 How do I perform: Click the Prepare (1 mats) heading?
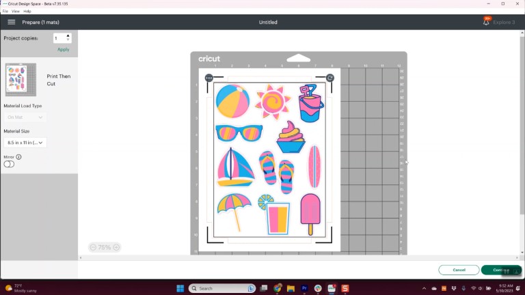point(40,22)
